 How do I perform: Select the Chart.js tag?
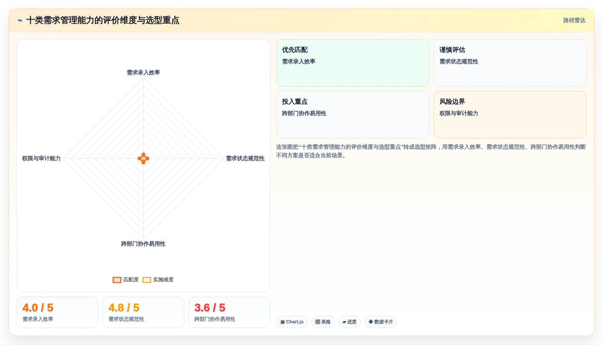click(292, 322)
